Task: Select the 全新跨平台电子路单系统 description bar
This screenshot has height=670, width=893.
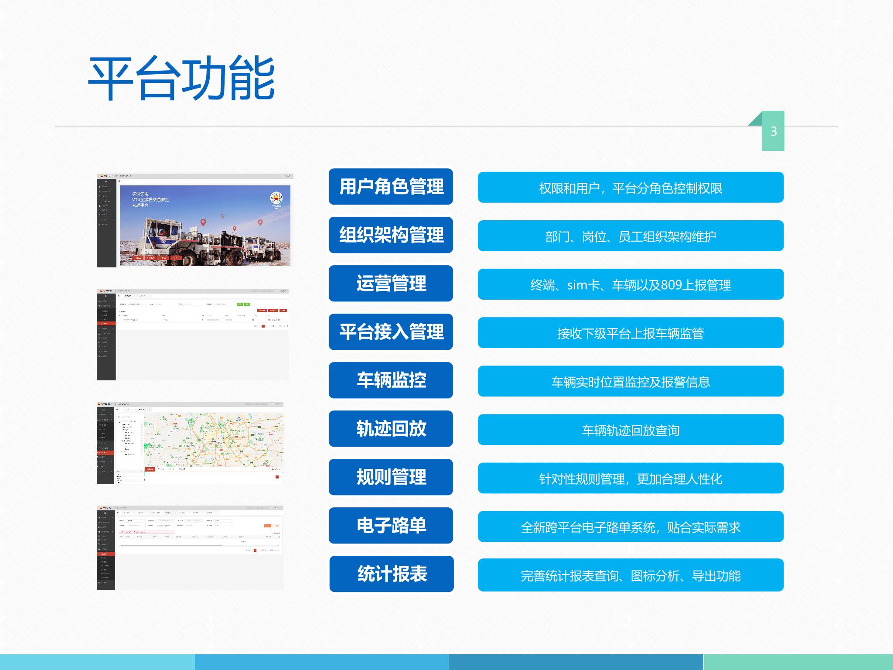Action: [x=631, y=526]
